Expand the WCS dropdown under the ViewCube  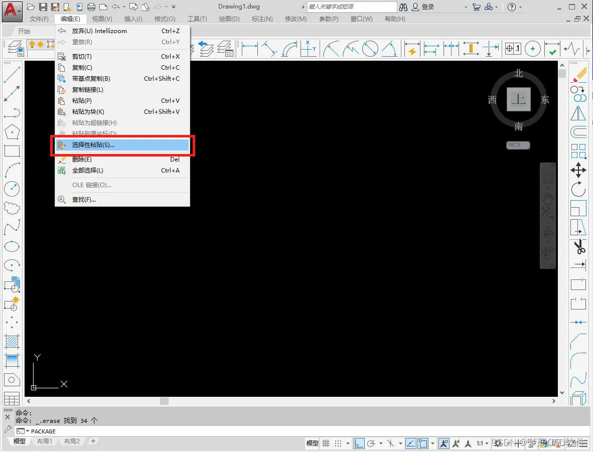click(518, 145)
